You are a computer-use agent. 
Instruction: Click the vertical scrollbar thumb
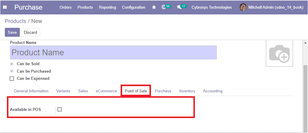click(306, 98)
